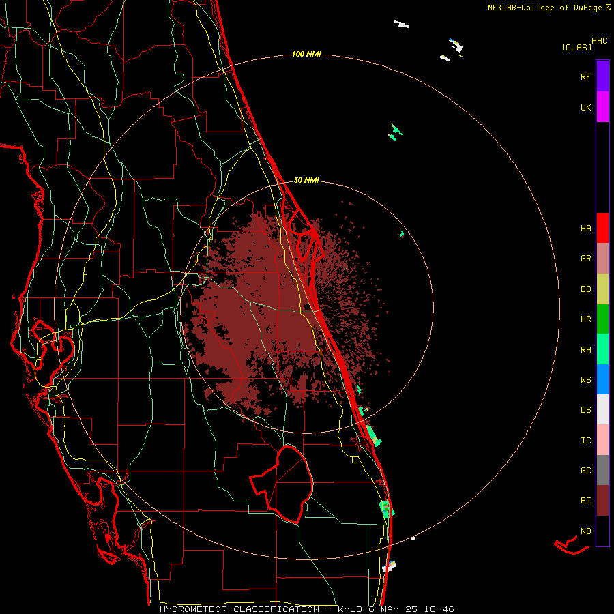Click the HHC product label
Viewport: 614px width, 614px height.
[599, 41]
